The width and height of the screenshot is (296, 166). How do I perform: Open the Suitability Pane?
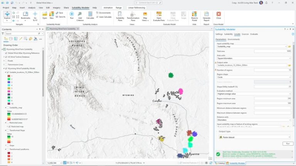120,16
